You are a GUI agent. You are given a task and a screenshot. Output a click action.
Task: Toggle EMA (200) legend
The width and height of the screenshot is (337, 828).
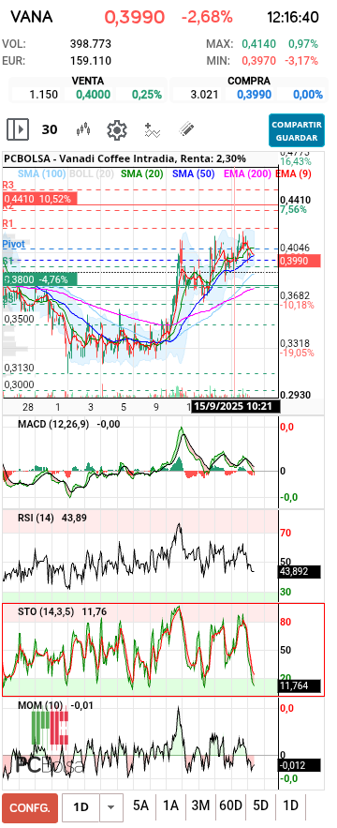tap(248, 173)
